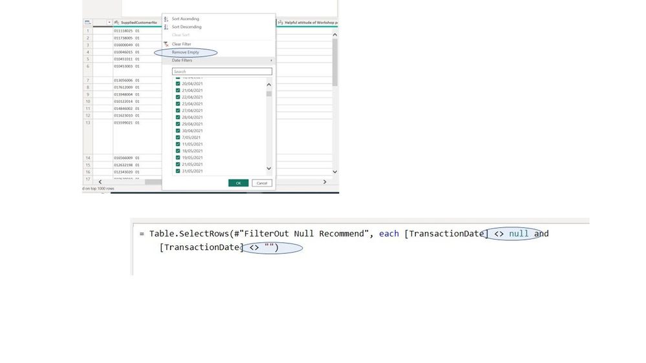Viewport: 646px width, 363px height.
Task: Open the first column's filter dropdown arrow
Action: (x=109, y=23)
